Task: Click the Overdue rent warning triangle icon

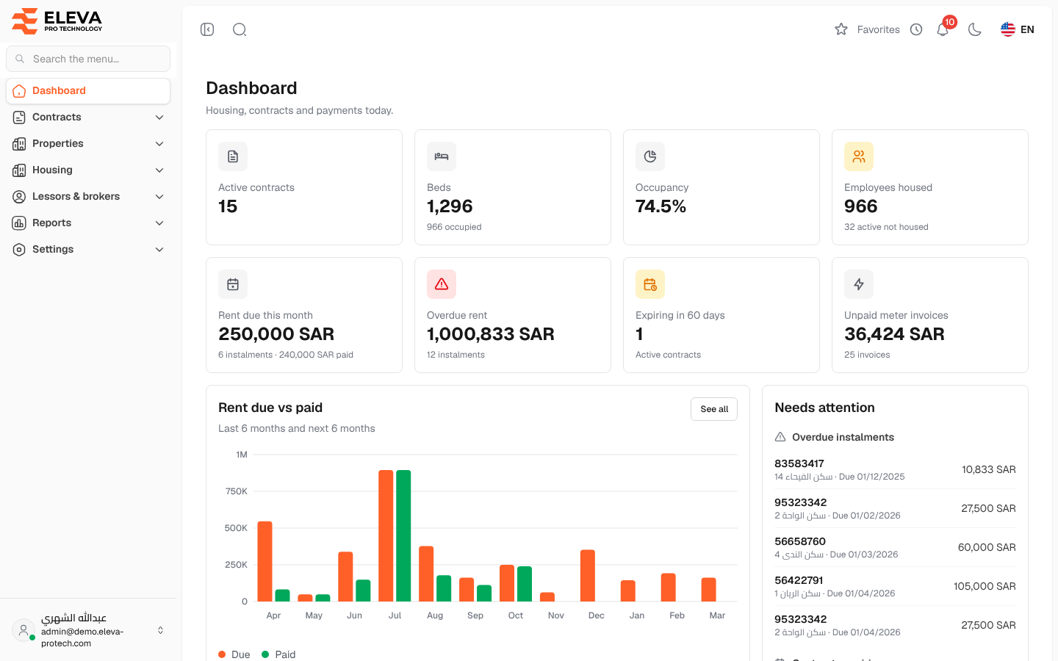Action: coord(442,284)
